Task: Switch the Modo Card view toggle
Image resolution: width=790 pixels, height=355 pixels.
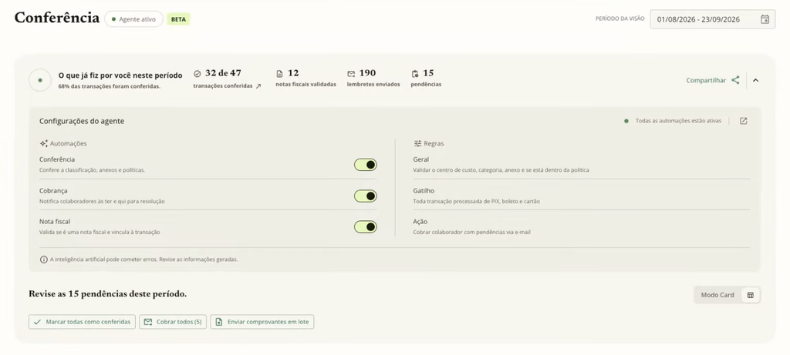Action: coord(727,295)
